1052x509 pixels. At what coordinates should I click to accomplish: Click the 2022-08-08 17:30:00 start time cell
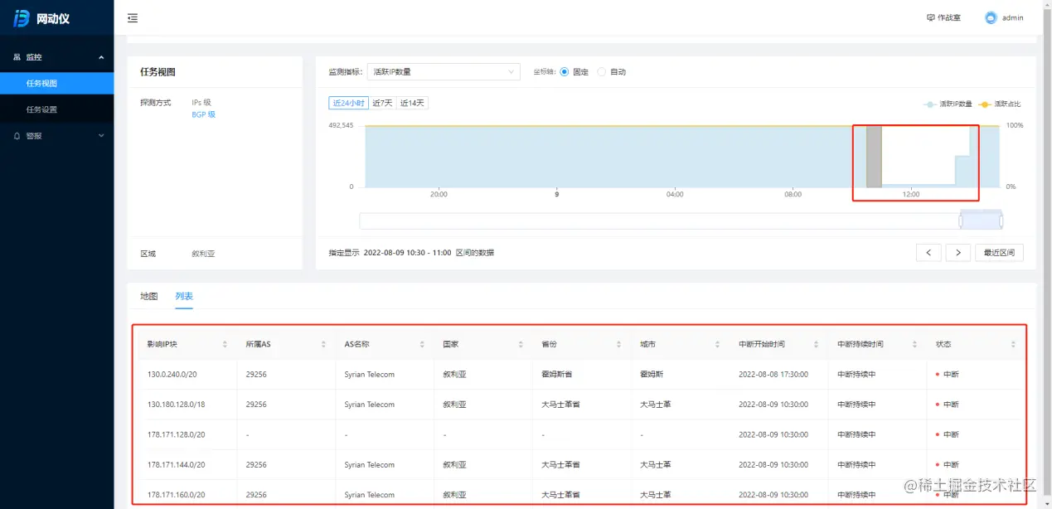click(773, 375)
